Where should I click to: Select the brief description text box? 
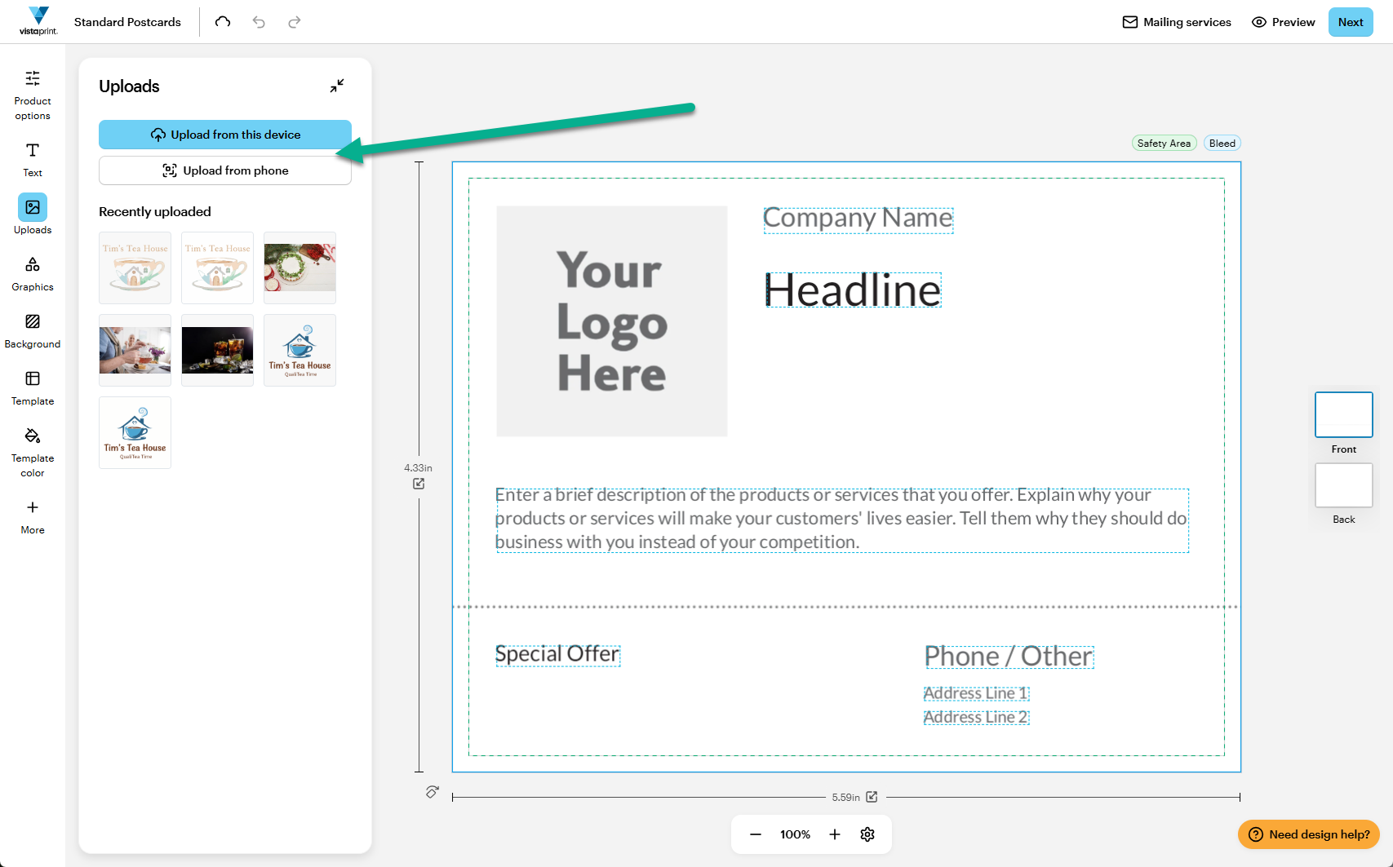842,520
